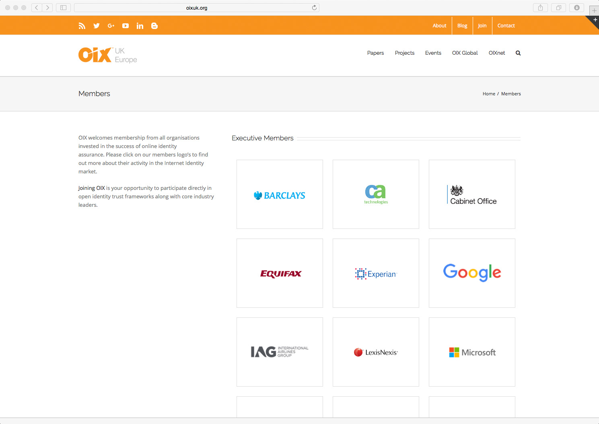Open the RSS feed icon
The width and height of the screenshot is (599, 424).
pyautogui.click(x=82, y=26)
